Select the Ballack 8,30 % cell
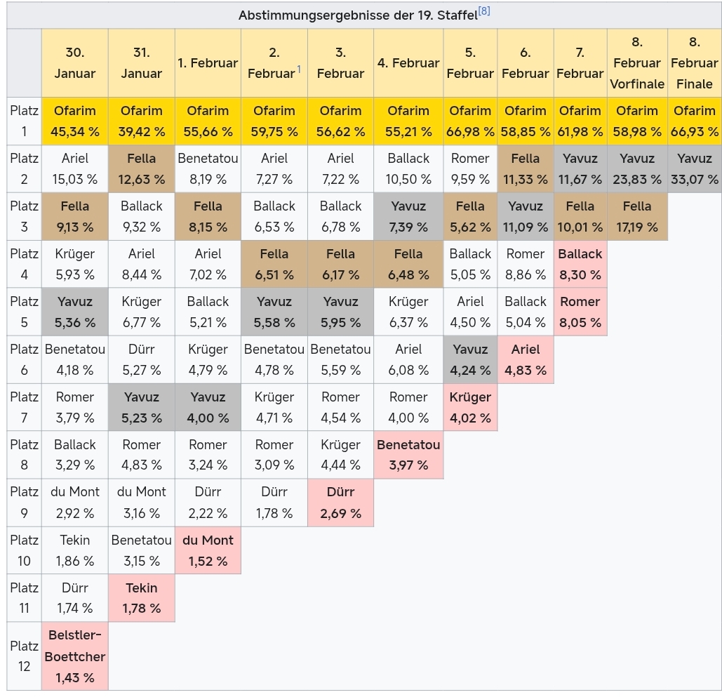The width and height of the screenshot is (722, 697). (x=580, y=264)
